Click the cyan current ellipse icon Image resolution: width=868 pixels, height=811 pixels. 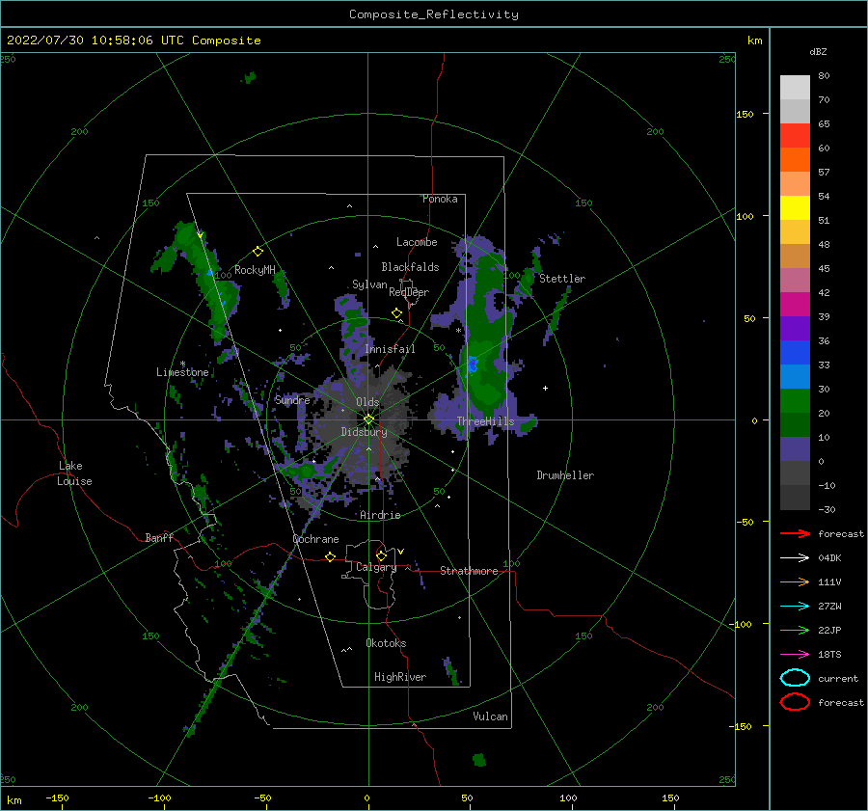click(x=795, y=678)
